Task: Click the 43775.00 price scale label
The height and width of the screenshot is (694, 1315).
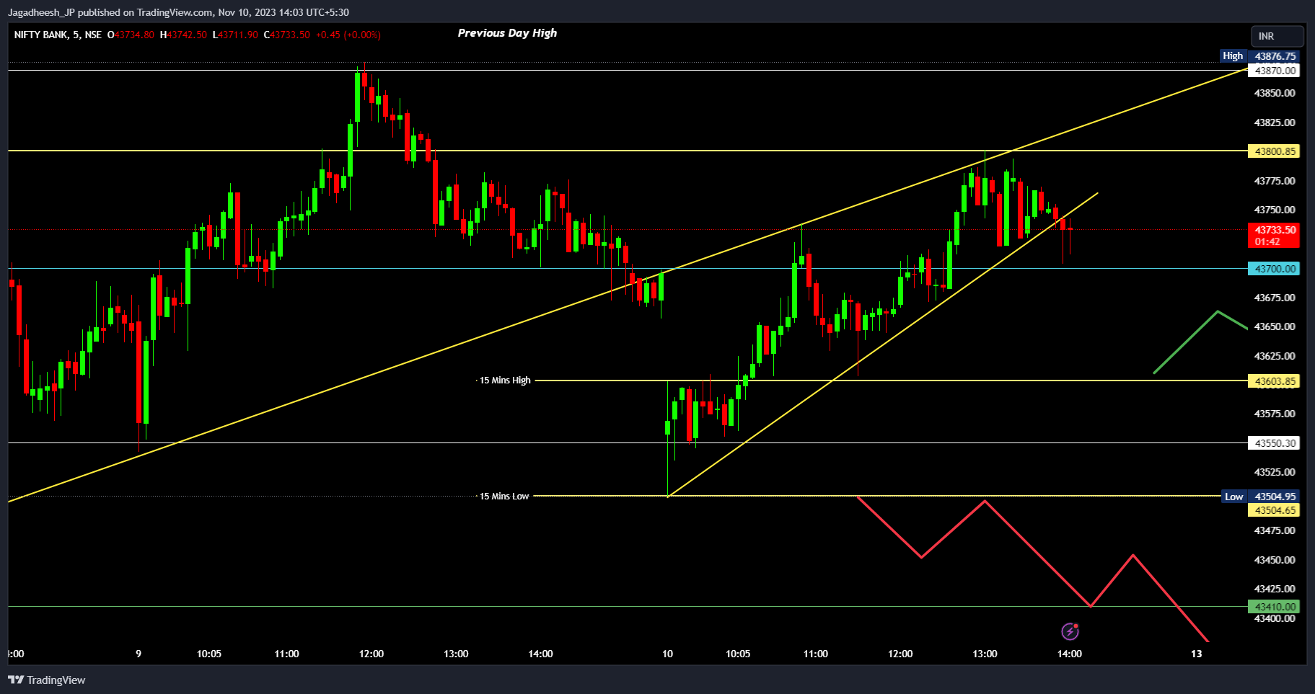Action: coord(1275,181)
